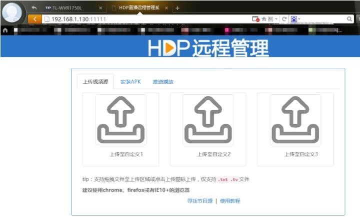Click the upload icon for 上传至自定义1
The height and width of the screenshot is (217, 360).
pos(121,120)
